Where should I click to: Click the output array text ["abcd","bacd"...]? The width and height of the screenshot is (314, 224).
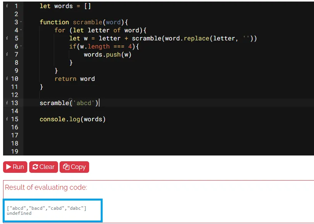[x=47, y=208]
